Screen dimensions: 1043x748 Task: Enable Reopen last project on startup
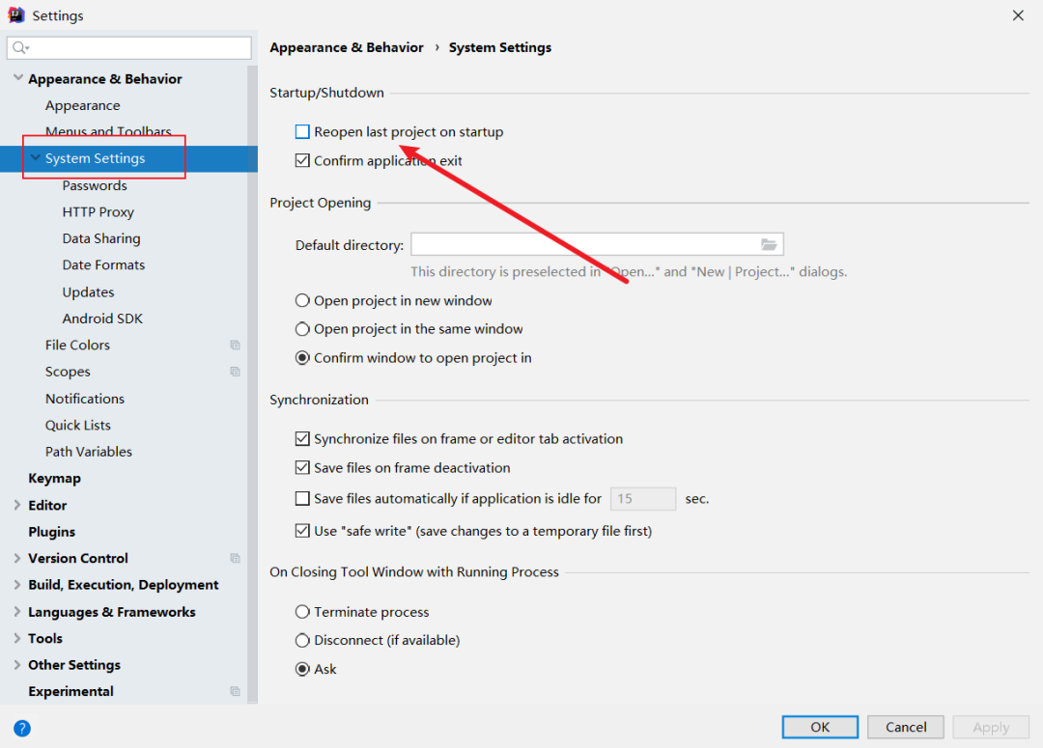(x=303, y=132)
